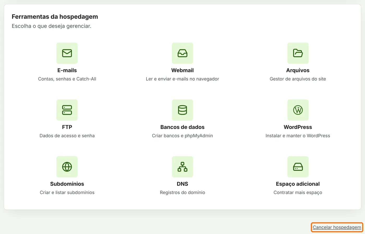The image size is (365, 234).
Task: Click "Gestor de arquivos do site" text
Action: pyautogui.click(x=298, y=79)
